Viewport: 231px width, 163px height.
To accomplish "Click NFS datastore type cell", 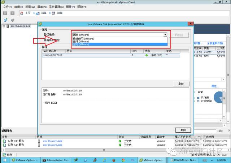I will (x=206, y=56).
